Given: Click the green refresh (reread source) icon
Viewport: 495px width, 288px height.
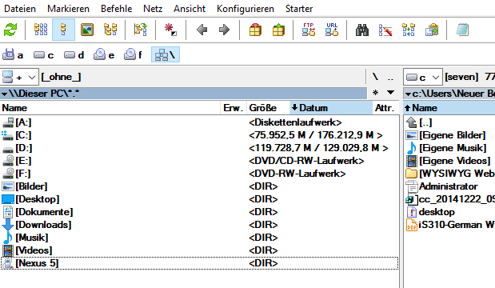Looking at the screenshot, I should (10, 30).
